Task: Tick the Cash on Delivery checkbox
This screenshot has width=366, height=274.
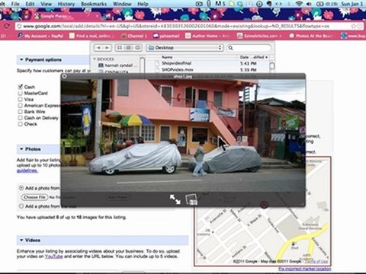Action: tap(21, 118)
